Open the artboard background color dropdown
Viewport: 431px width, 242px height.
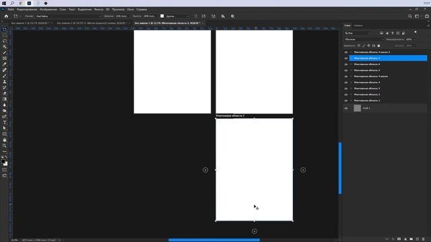click(x=177, y=16)
